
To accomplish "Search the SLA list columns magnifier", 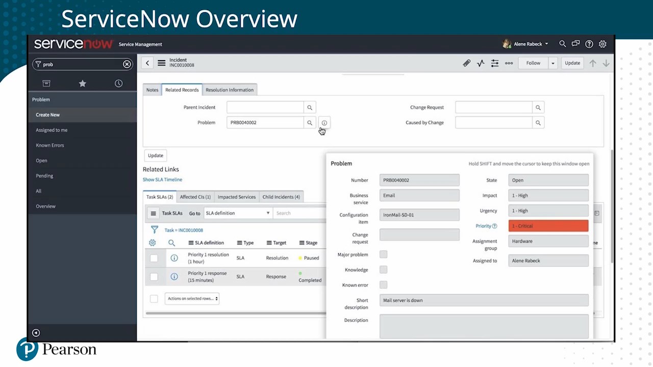I will tap(171, 243).
